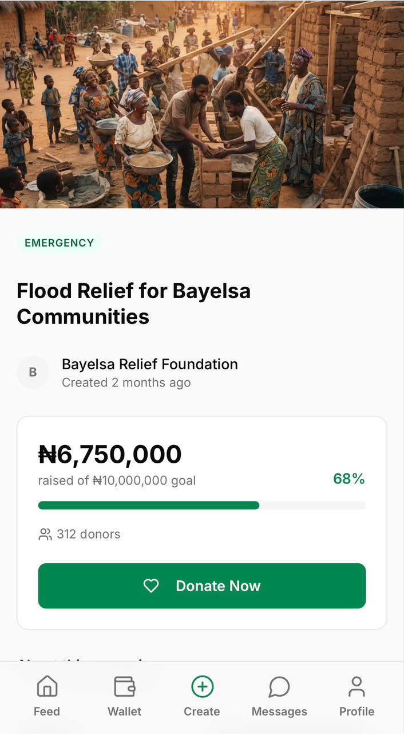The image size is (404, 734).
Task: Click the ₦6,750,000 raised amount
Action: 110,454
